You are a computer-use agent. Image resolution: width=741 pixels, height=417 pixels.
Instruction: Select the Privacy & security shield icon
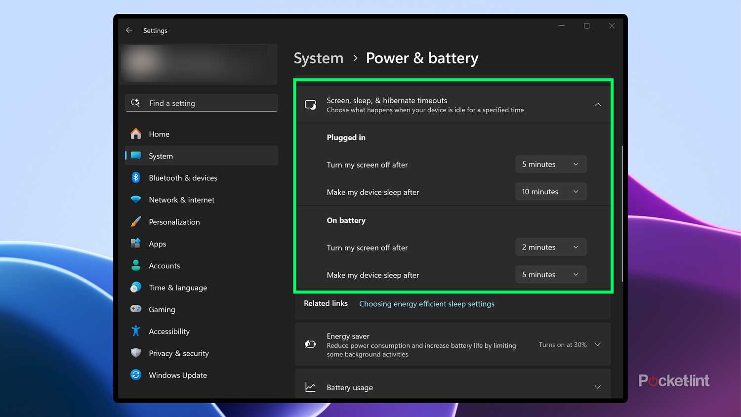pos(135,353)
